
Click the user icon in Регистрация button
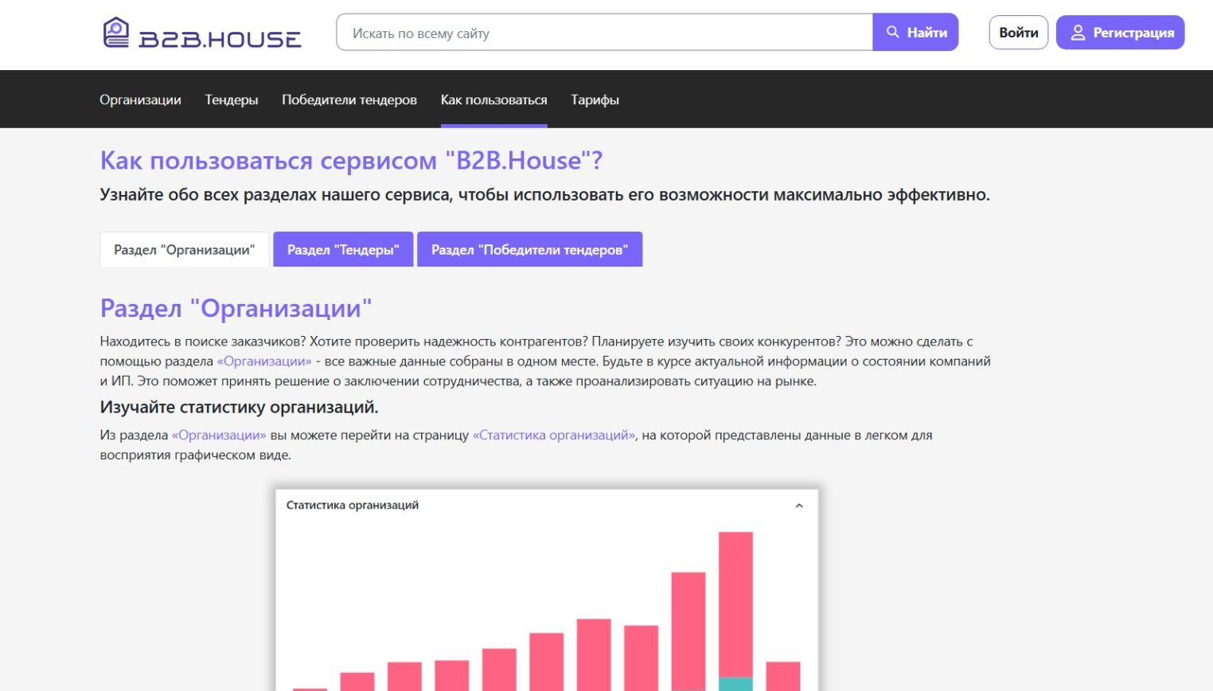(1078, 33)
